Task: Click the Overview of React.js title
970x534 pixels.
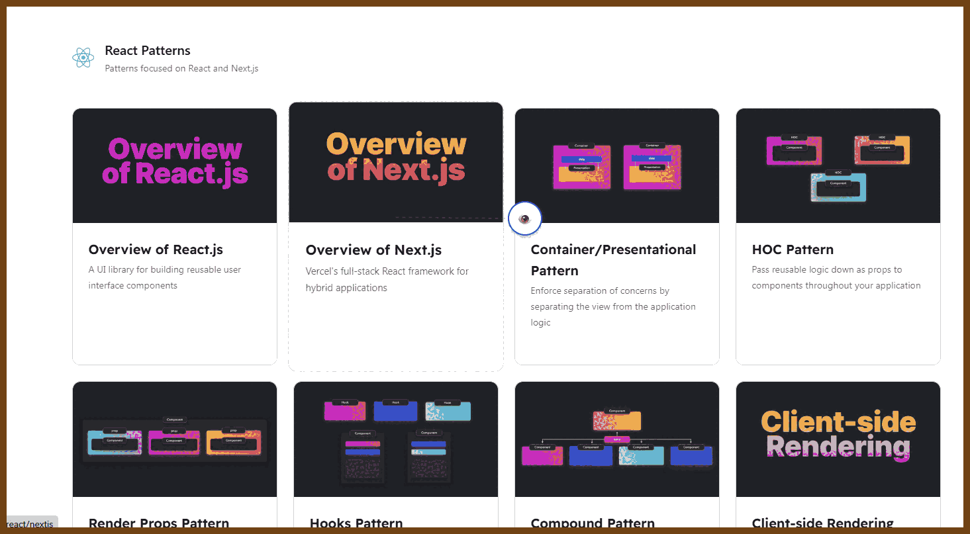Action: click(156, 249)
